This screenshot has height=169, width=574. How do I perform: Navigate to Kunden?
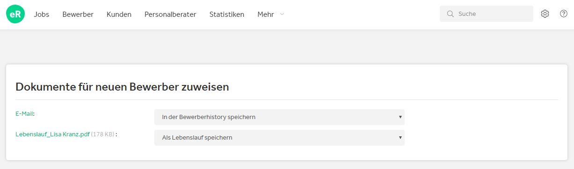pyautogui.click(x=119, y=14)
